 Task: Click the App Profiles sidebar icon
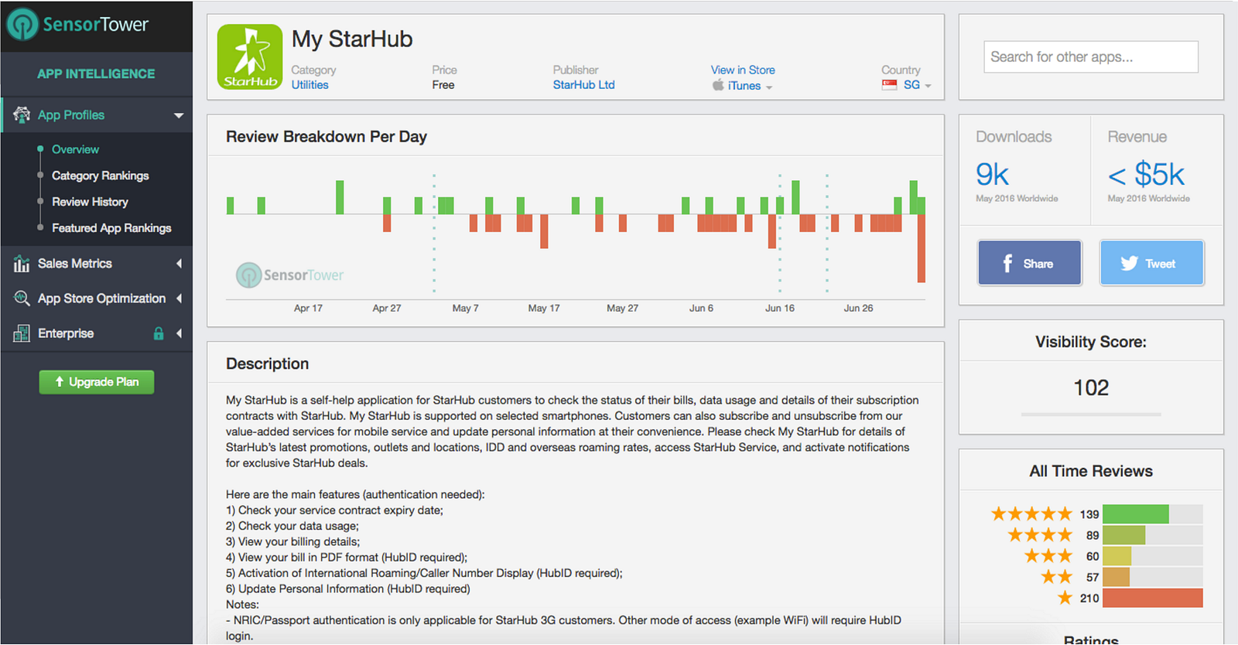[22, 115]
